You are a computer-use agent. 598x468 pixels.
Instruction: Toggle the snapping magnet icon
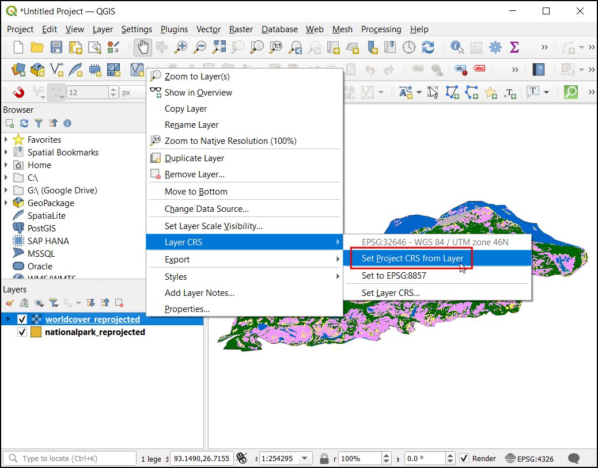point(19,92)
